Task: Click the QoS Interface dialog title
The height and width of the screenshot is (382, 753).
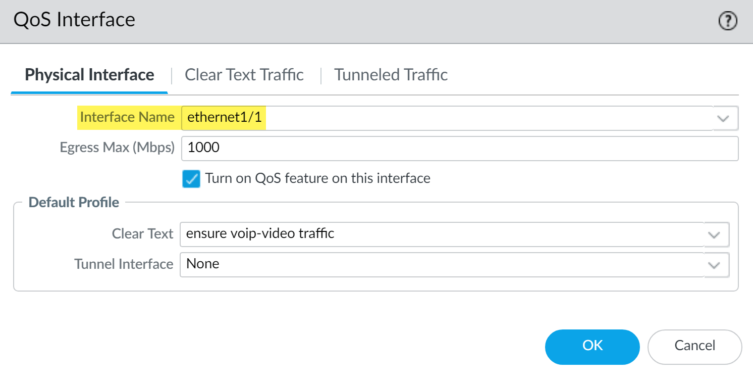Action: pyautogui.click(x=75, y=20)
